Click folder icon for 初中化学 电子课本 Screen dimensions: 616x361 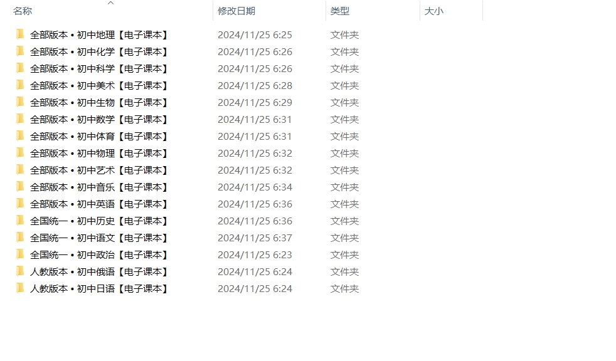coord(20,51)
